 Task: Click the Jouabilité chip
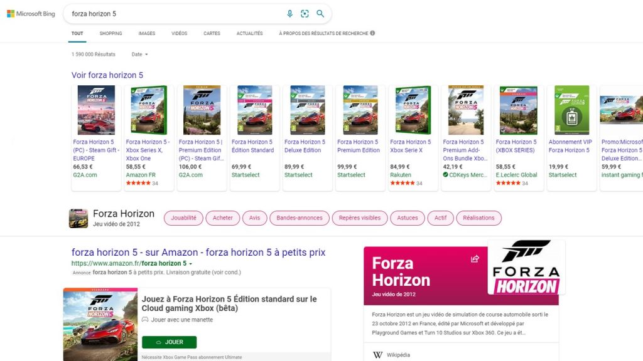[x=183, y=217]
